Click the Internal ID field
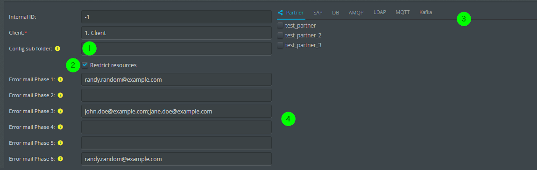 177,17
